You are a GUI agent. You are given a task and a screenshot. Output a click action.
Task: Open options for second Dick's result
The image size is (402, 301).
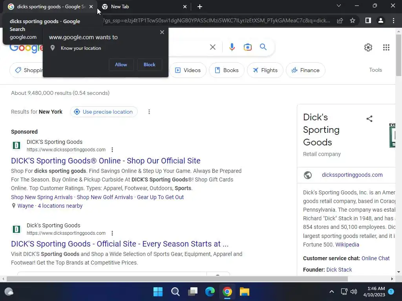112,233
